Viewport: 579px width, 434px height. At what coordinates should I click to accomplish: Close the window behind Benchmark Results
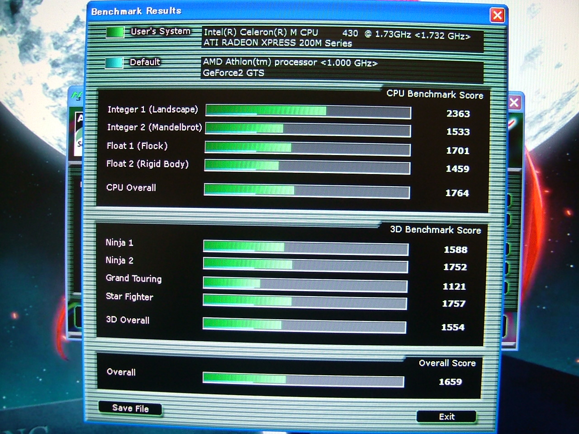click(x=514, y=103)
